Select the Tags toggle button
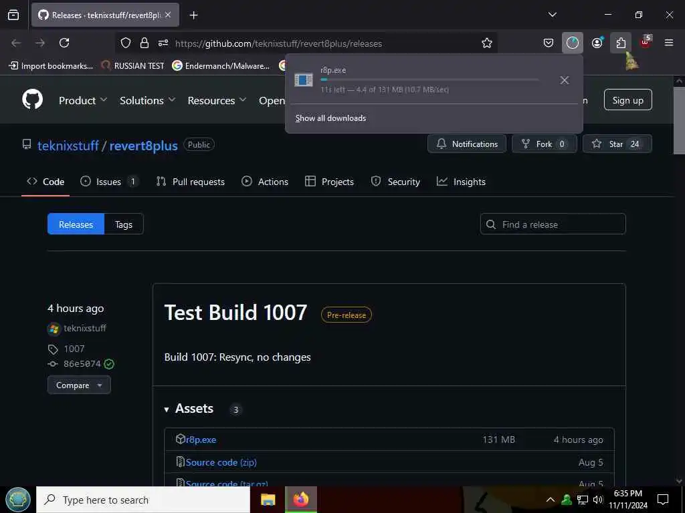The height and width of the screenshot is (513, 685). (x=124, y=224)
